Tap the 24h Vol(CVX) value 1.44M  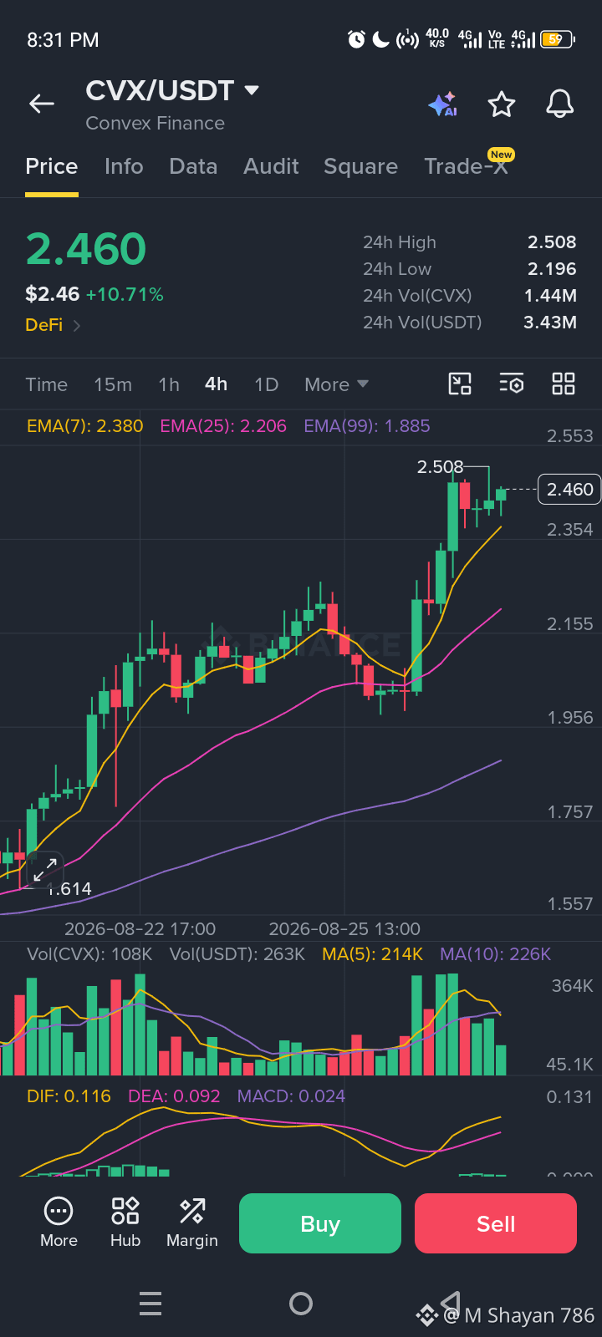(550, 296)
